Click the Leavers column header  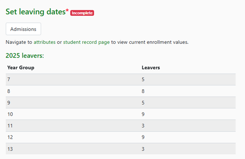tap(151, 68)
